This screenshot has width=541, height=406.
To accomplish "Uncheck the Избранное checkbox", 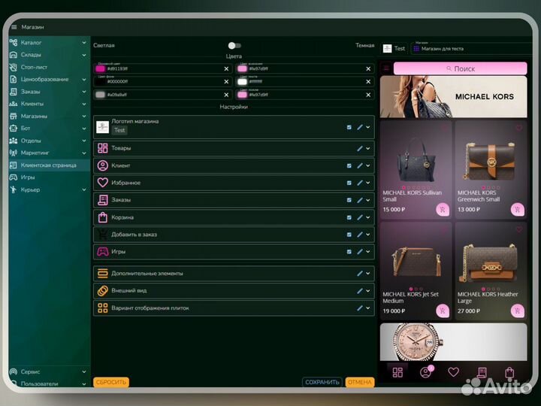I will tap(349, 183).
